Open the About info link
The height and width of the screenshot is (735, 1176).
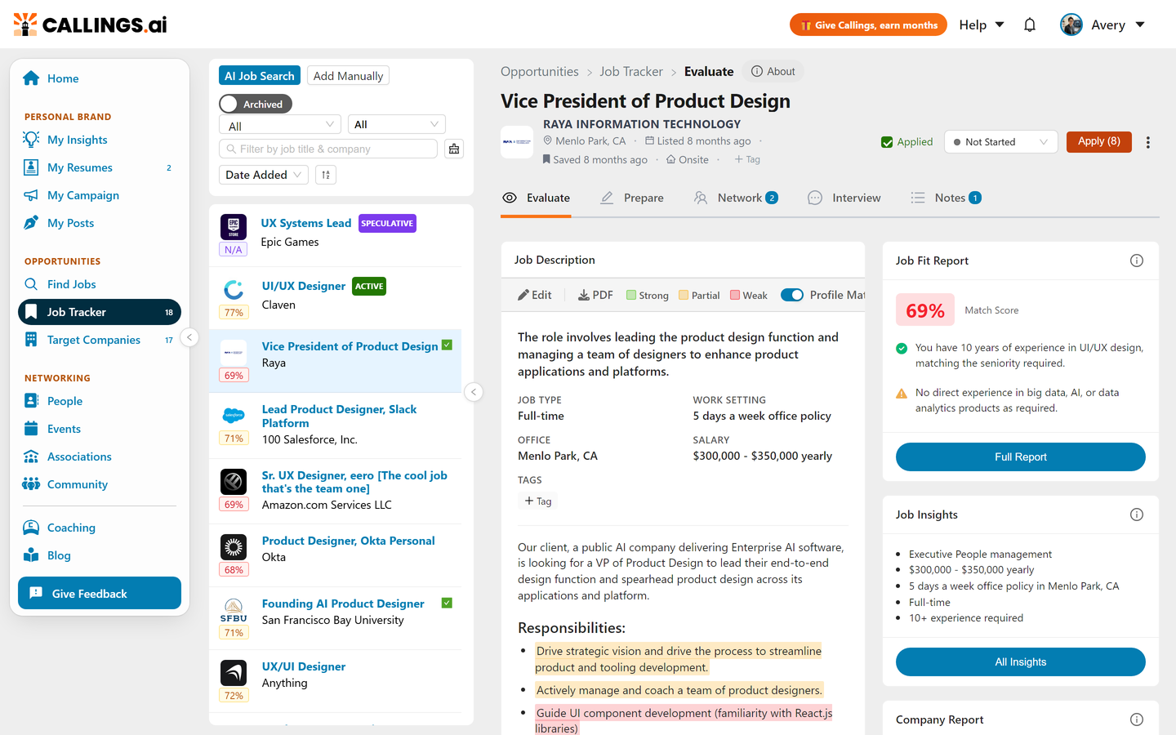773,71
